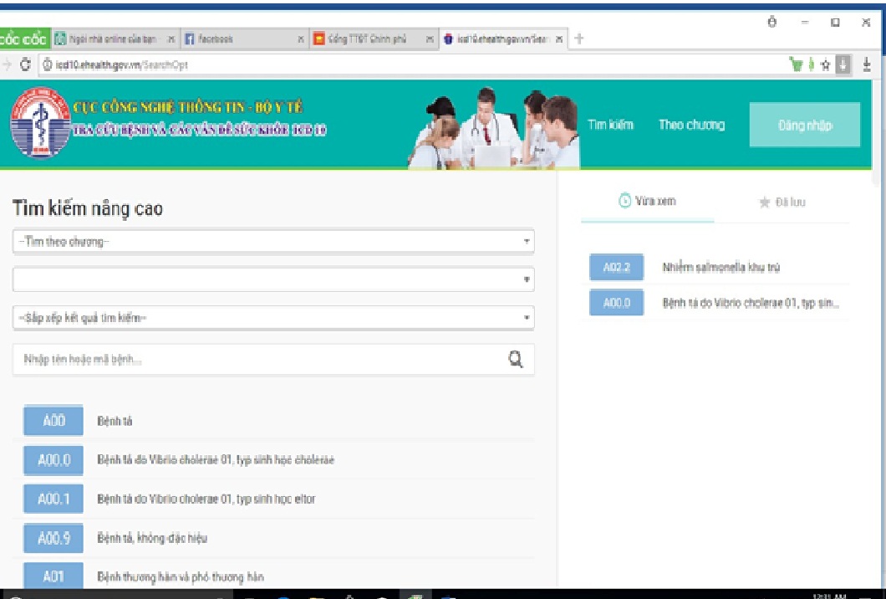Click the Tìm kiếm nâng cao heading

(88, 208)
